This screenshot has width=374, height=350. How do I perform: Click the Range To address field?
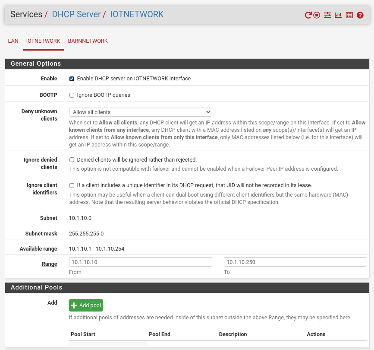295,262
